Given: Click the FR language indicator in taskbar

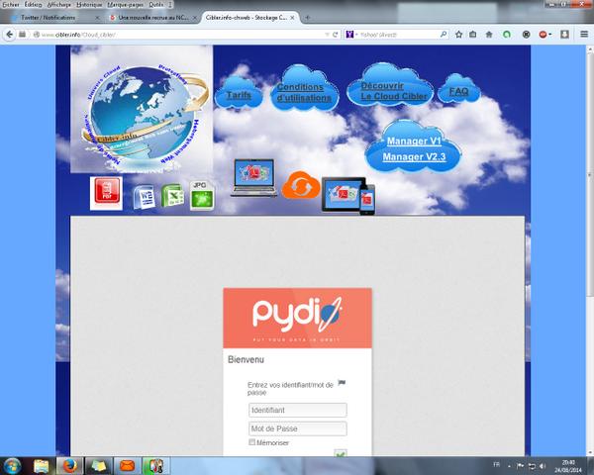Looking at the screenshot, I should [x=496, y=465].
